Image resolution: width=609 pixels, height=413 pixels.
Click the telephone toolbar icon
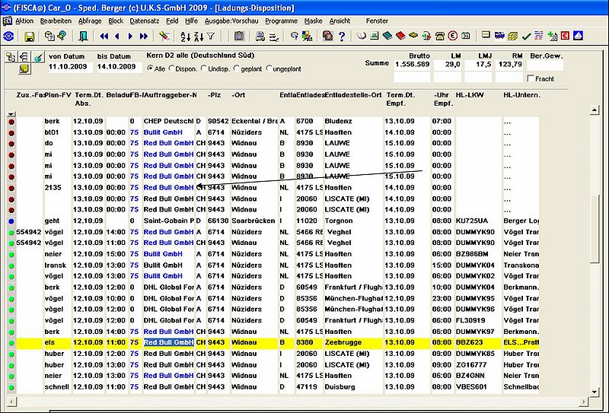[x=440, y=36]
